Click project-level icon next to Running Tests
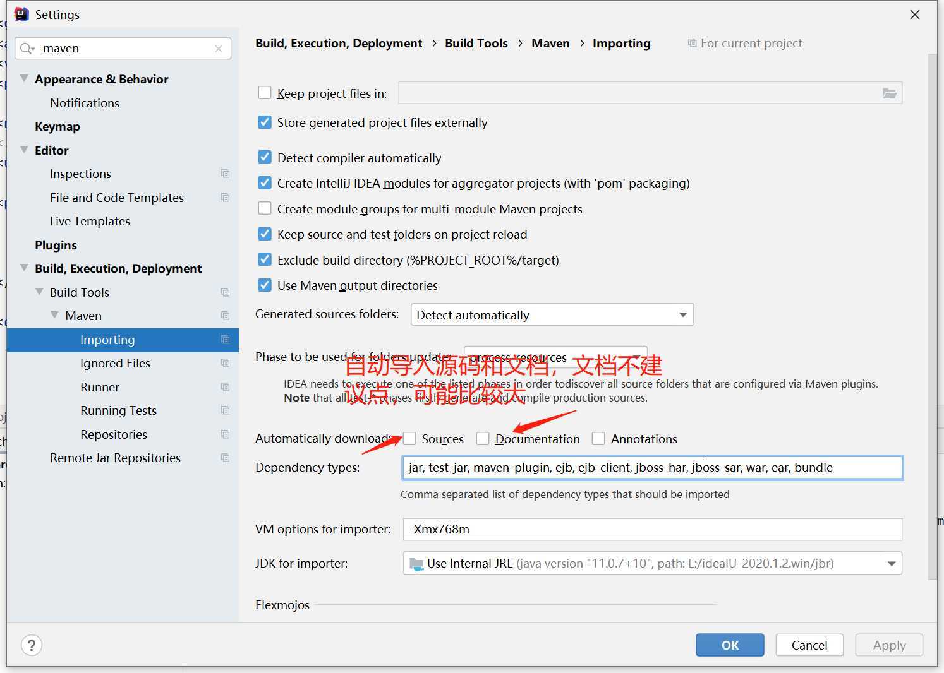 [225, 410]
